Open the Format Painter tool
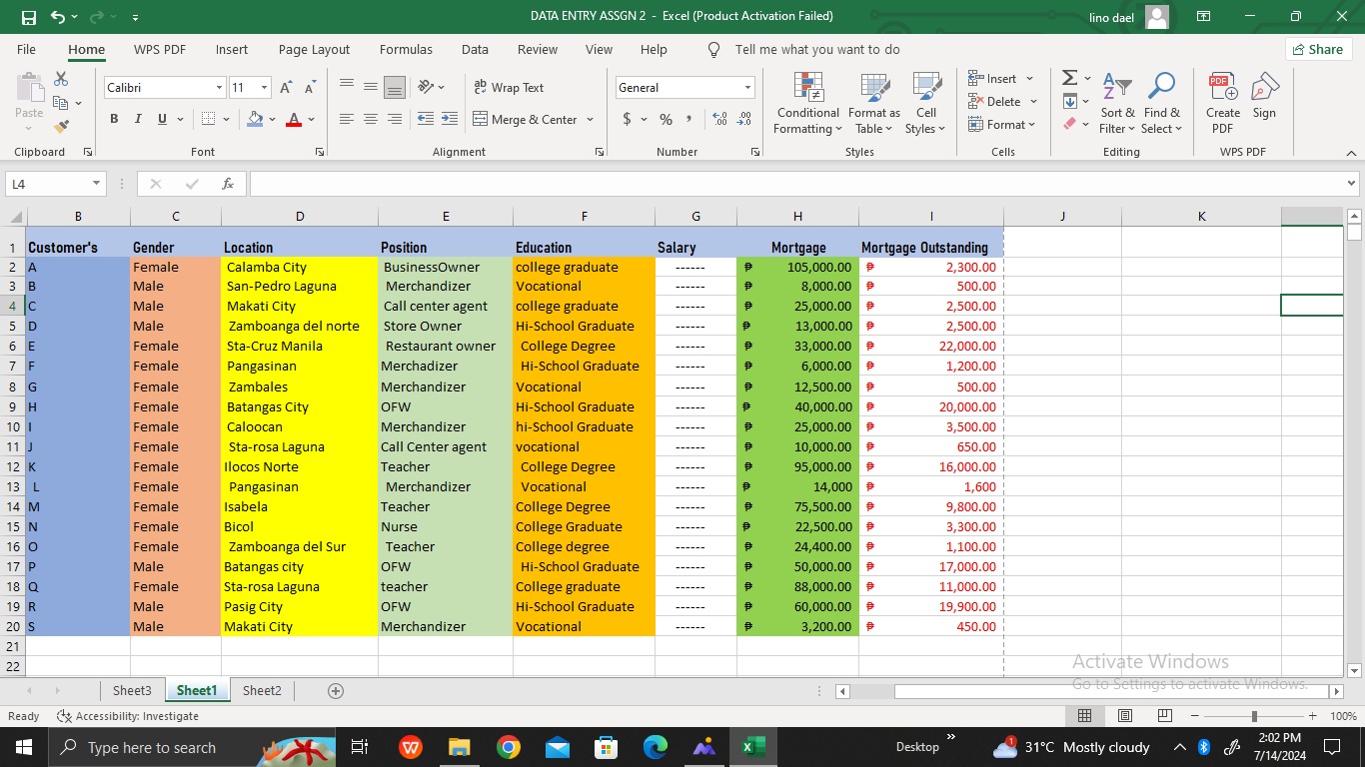 point(60,124)
